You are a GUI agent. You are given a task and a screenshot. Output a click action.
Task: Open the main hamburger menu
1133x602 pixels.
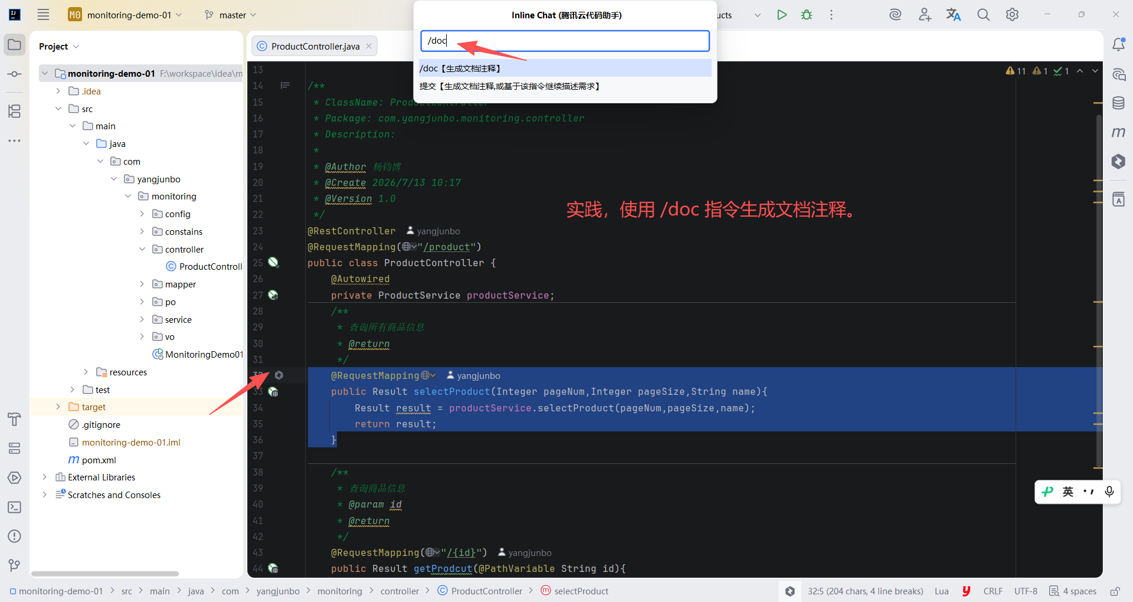point(43,15)
